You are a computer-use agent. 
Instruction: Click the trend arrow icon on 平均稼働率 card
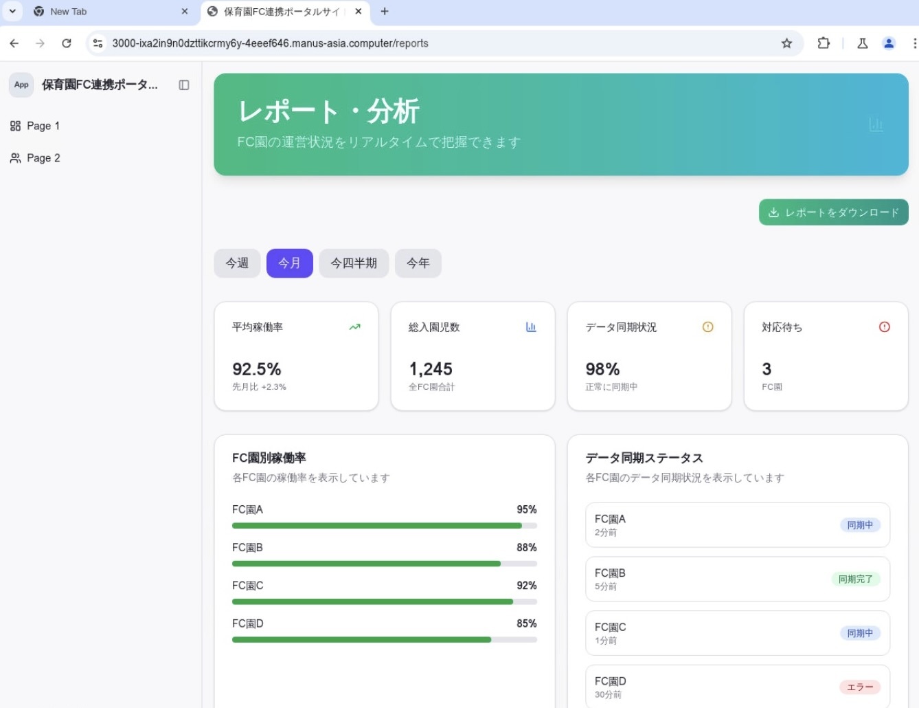pyautogui.click(x=354, y=327)
